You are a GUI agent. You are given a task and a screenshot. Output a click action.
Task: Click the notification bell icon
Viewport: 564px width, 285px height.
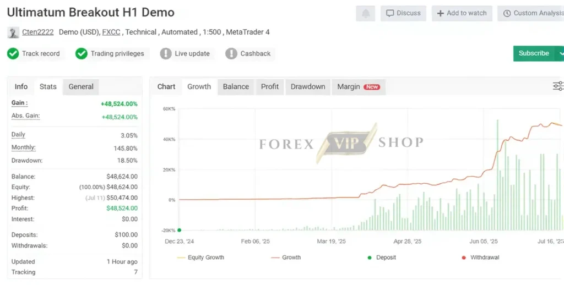366,13
